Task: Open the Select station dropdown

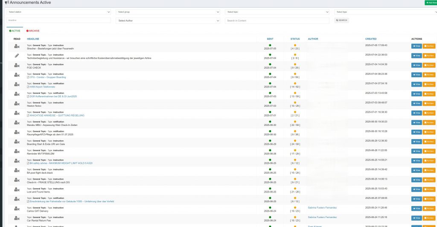Action: coord(58,12)
